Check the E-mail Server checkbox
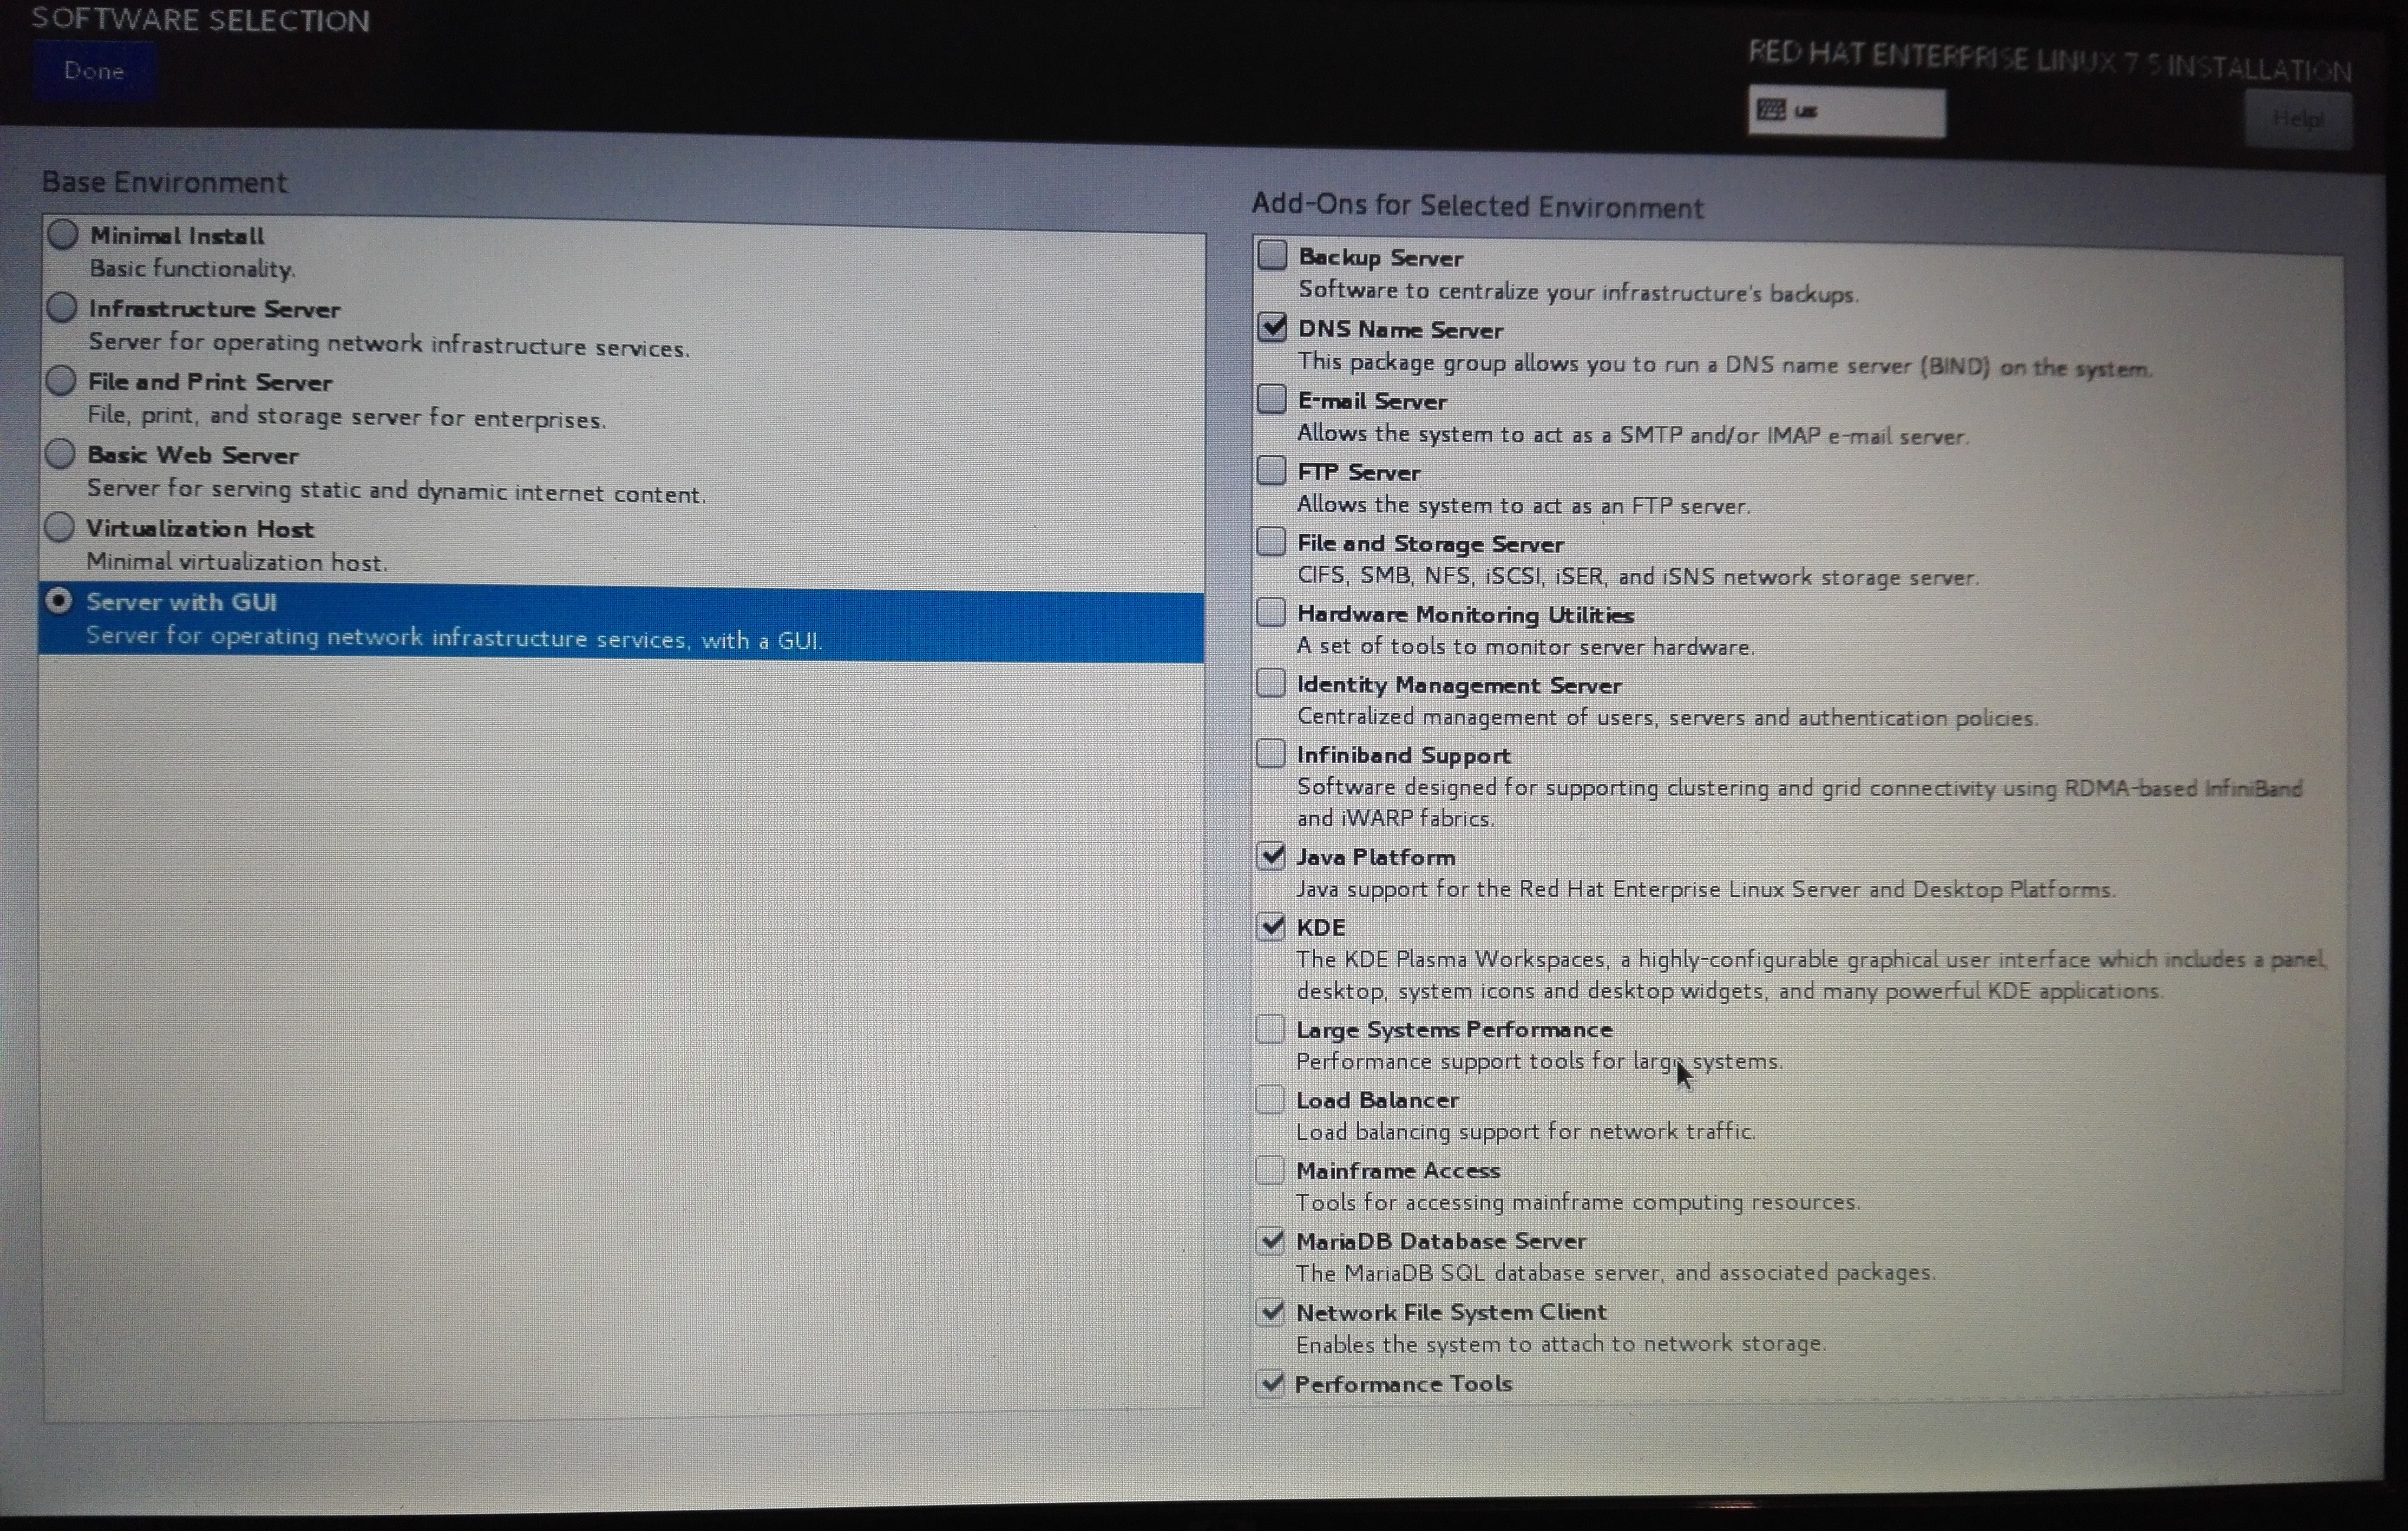Image resolution: width=2408 pixels, height=1531 pixels. pyautogui.click(x=1271, y=399)
